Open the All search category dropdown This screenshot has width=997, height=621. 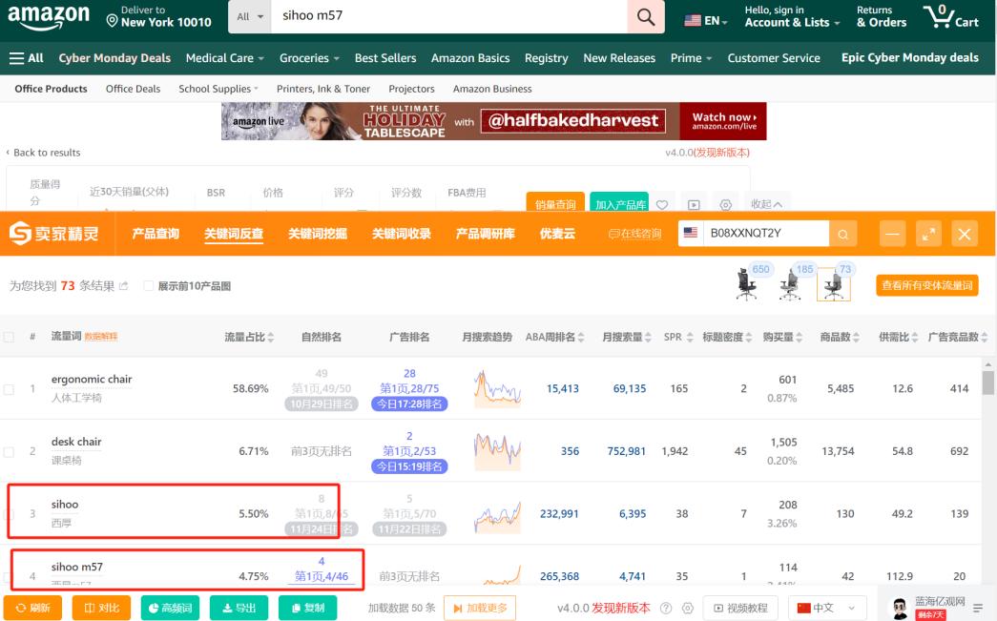[x=250, y=16]
